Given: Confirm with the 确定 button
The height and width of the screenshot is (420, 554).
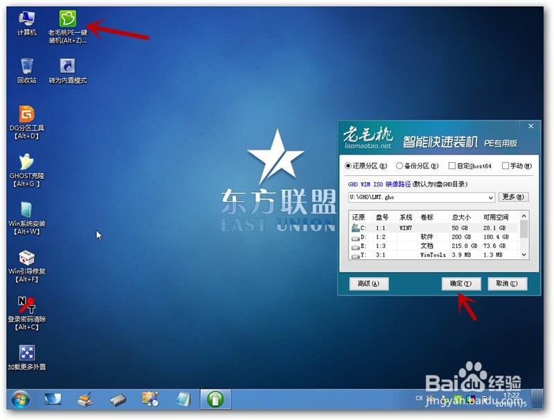Looking at the screenshot, I should coord(461,283).
